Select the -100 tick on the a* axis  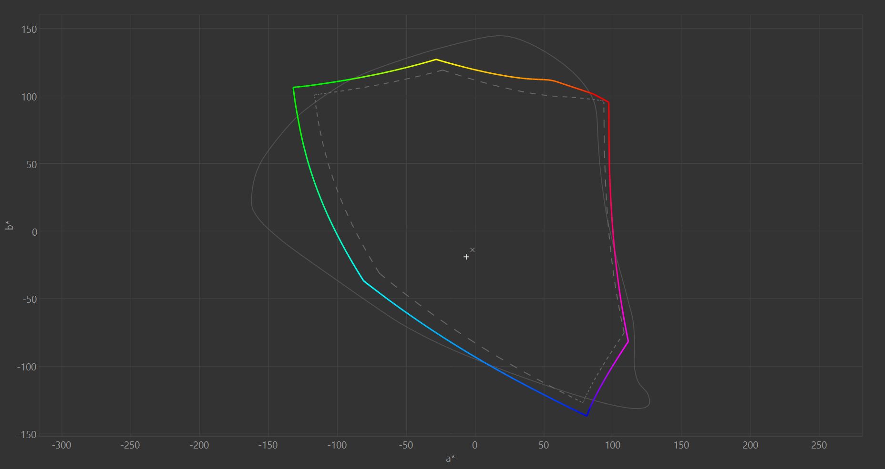coord(337,445)
